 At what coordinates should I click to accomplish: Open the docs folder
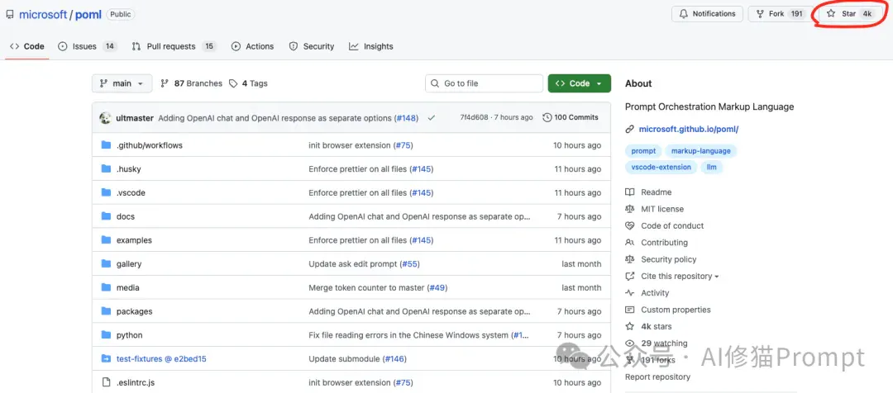(x=126, y=216)
